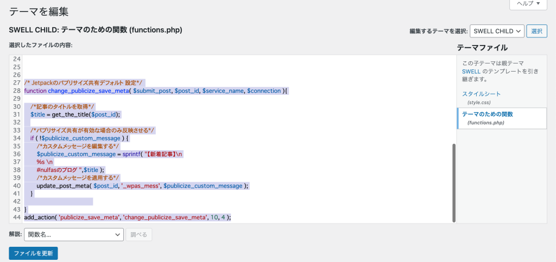This screenshot has width=556, height=262.
Task: Click the 編集するテーマを選択 label
Action: click(x=439, y=31)
